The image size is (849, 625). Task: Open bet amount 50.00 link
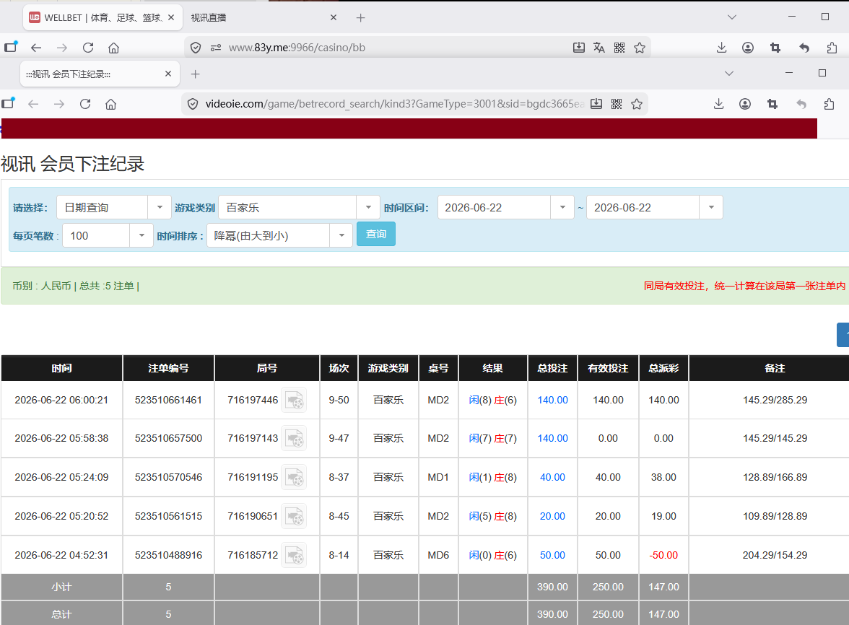point(552,555)
